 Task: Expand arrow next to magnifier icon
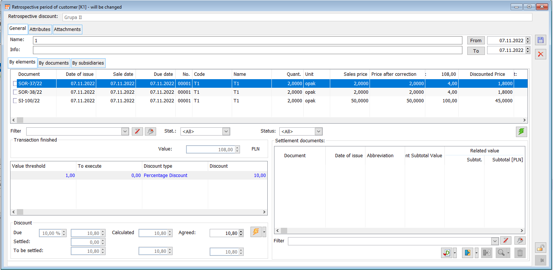[x=509, y=253]
